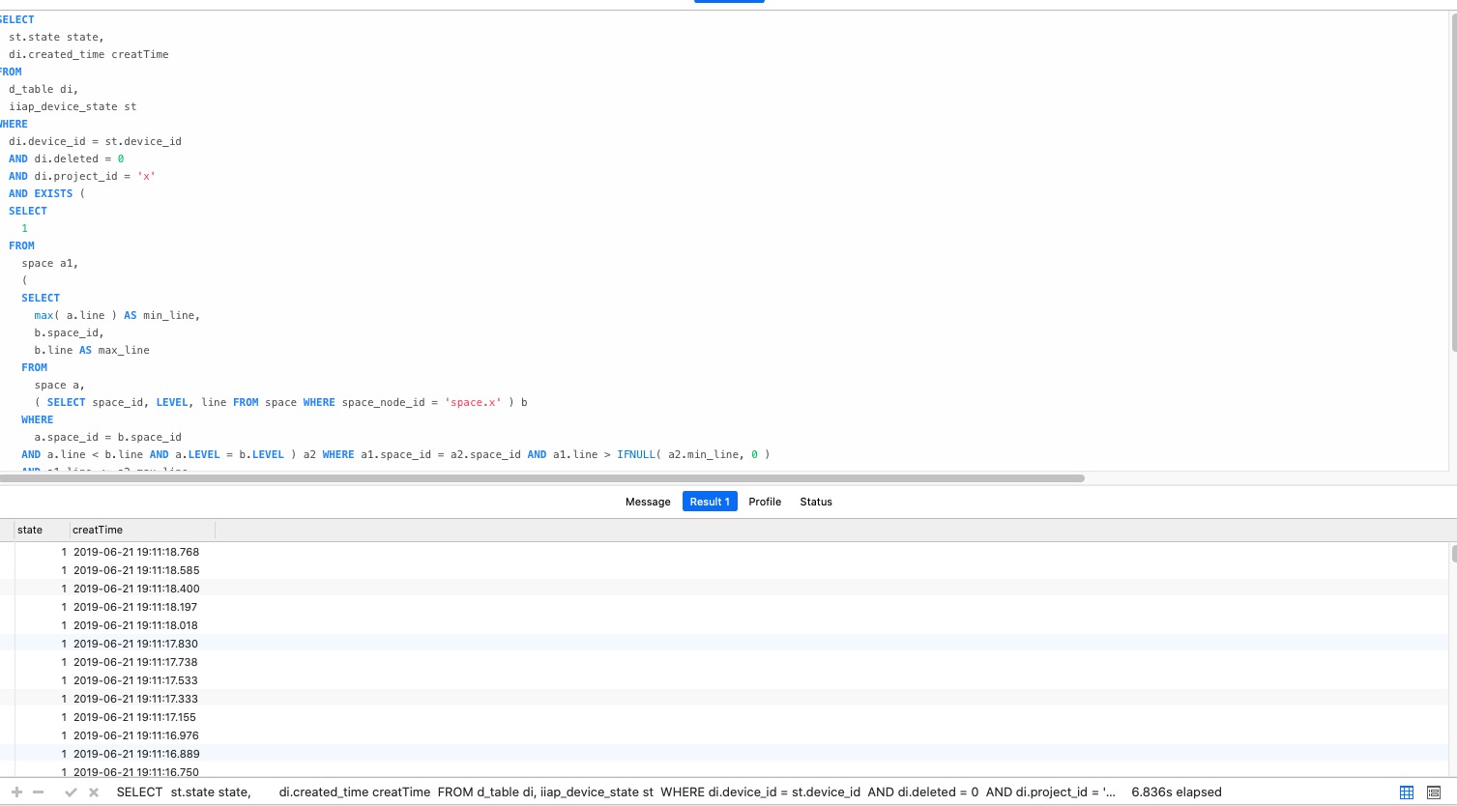Click the 'space.x' string literal

(x=474, y=402)
